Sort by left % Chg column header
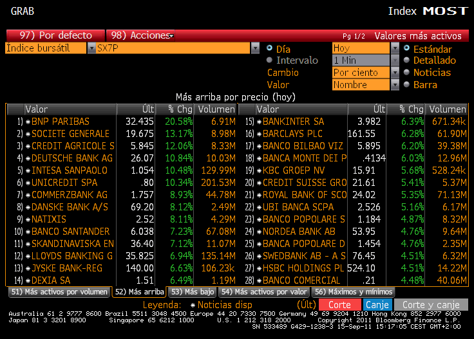Screen dimensions: 474x339 [x=175, y=109]
